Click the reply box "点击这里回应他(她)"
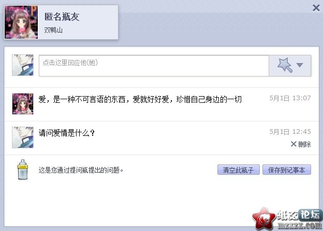The width and height of the screenshot is (323, 231). tap(154, 66)
